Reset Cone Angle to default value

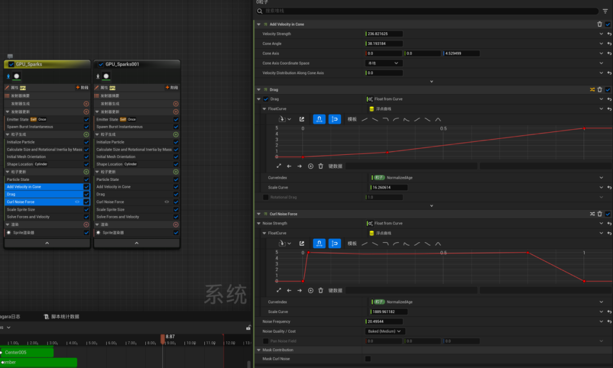tap(609, 44)
